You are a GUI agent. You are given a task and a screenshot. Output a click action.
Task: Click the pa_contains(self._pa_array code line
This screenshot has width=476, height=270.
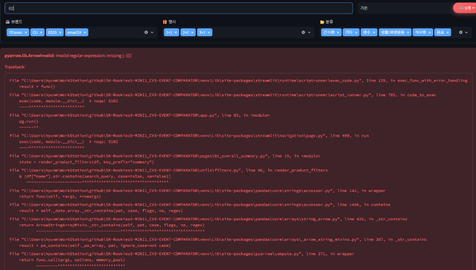[x=95, y=245]
